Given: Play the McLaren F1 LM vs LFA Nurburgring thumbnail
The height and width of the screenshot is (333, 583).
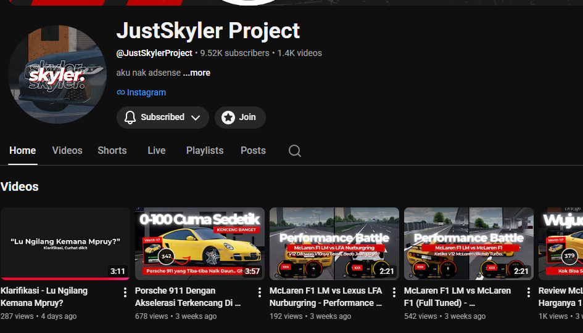Looking at the screenshot, I should (x=334, y=244).
